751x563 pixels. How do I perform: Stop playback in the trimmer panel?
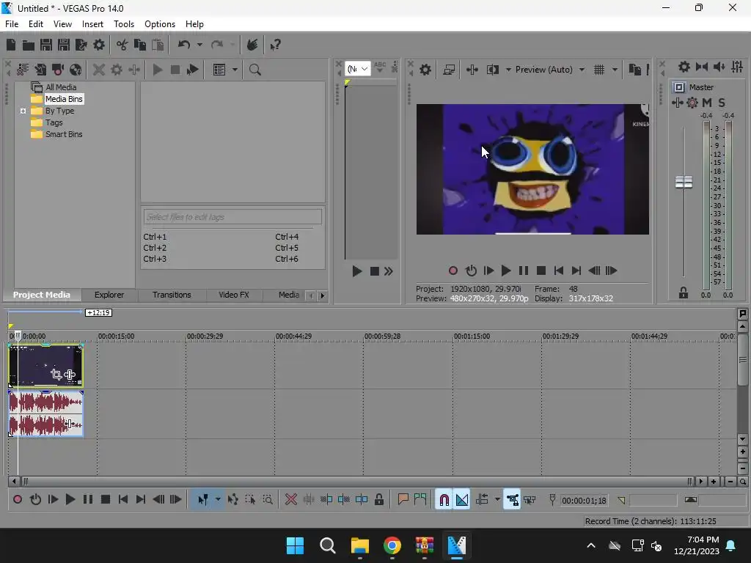coord(375,271)
